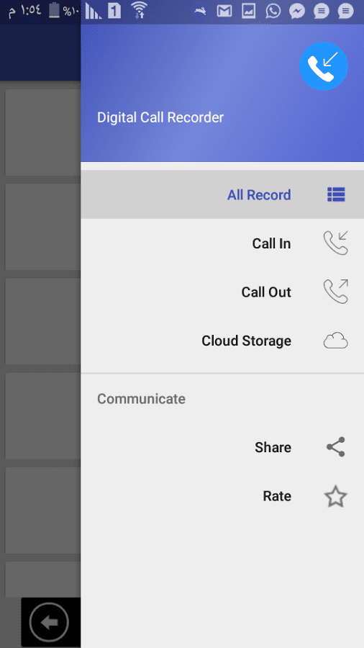
Task: Tap the round back arrow button
Action: point(50,622)
